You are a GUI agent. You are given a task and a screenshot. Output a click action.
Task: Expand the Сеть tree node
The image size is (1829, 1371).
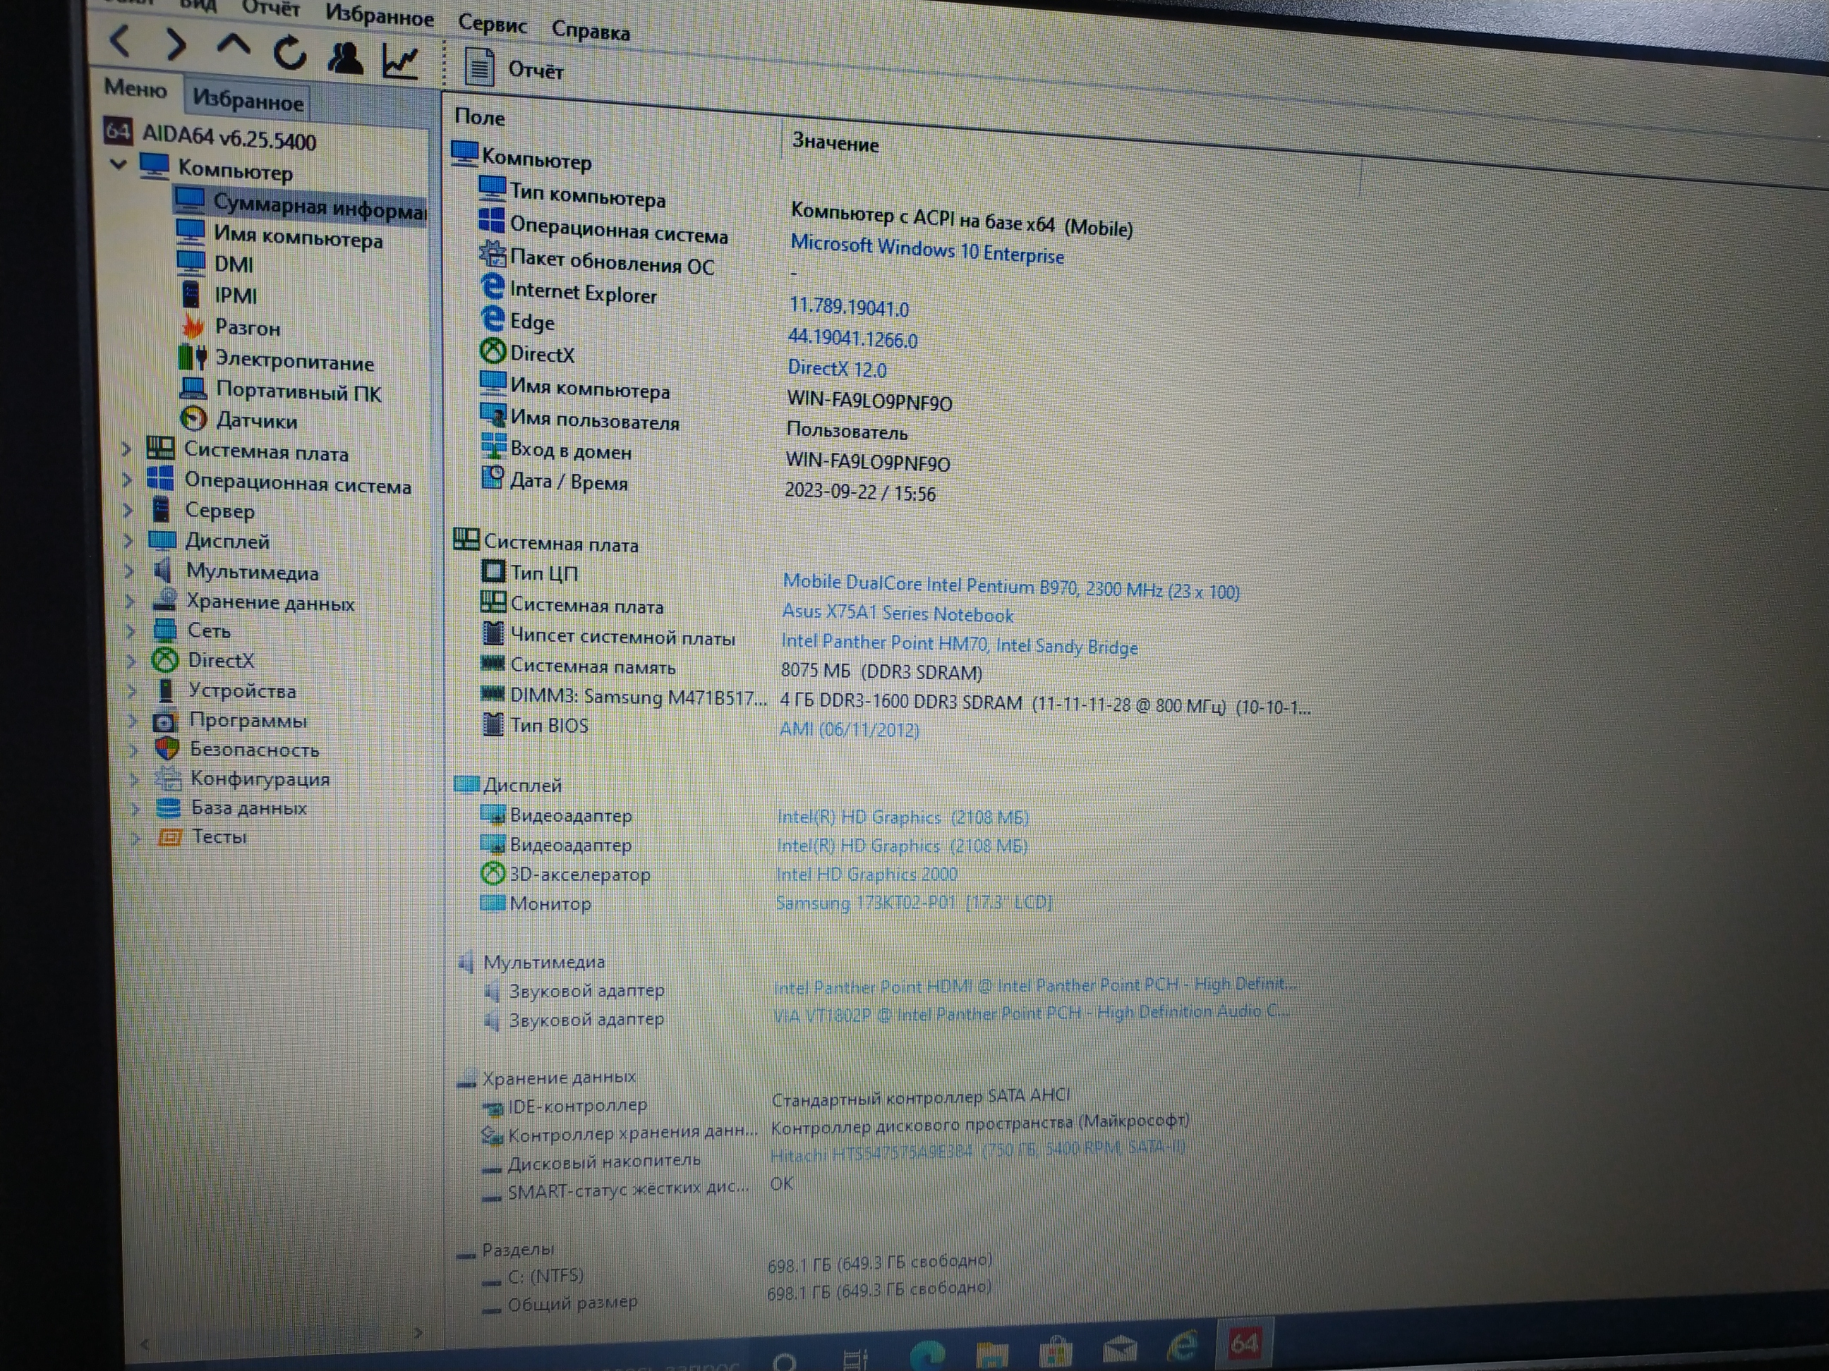tap(131, 630)
